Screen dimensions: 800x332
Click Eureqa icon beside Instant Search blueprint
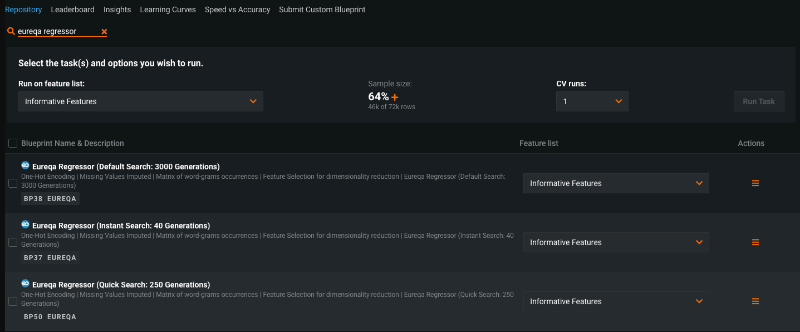pos(25,224)
